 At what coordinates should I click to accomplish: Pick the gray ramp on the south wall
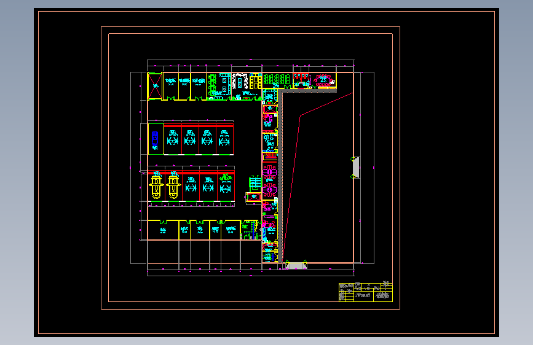tap(296, 266)
